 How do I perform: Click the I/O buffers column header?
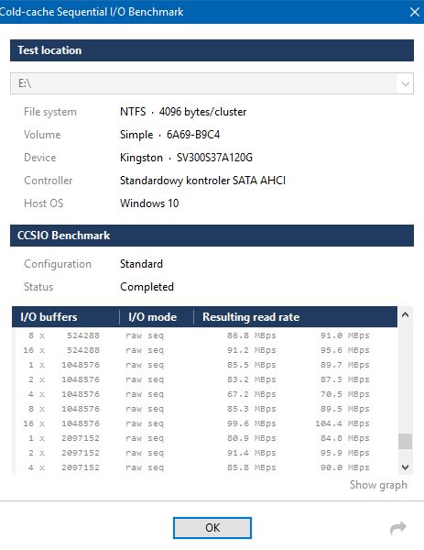click(x=66, y=317)
